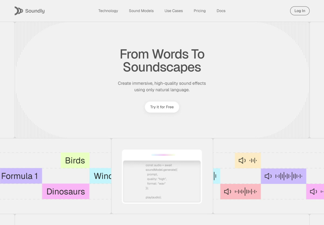
Task: Open the Sound Models nav link
Action: coord(141,11)
